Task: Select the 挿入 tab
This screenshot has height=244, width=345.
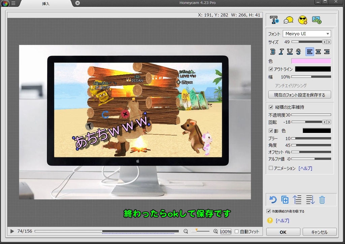Action: (x=46, y=3)
